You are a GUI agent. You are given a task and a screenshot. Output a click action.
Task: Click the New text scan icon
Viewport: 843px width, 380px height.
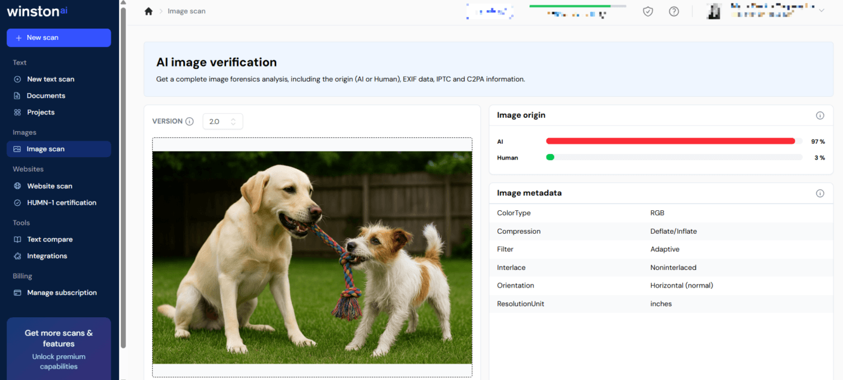tap(18, 79)
